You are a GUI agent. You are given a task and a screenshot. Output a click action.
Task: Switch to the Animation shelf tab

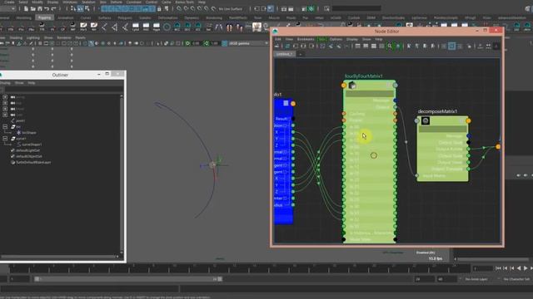(x=65, y=17)
